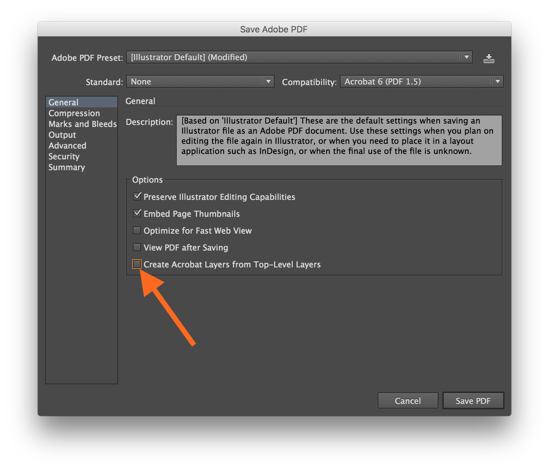This screenshot has width=549, height=470.
Task: Select the General category
Action: [63, 102]
